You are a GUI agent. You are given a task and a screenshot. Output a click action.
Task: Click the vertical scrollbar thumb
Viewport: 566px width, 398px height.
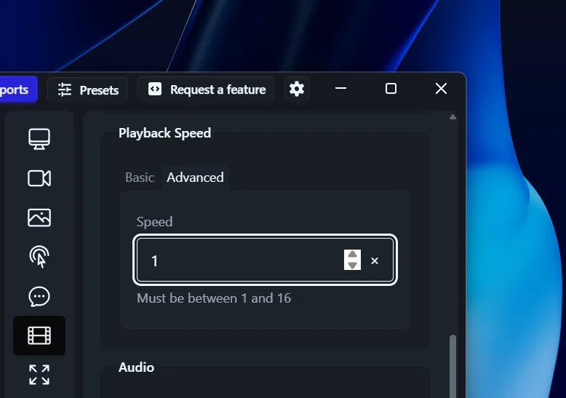tap(453, 366)
